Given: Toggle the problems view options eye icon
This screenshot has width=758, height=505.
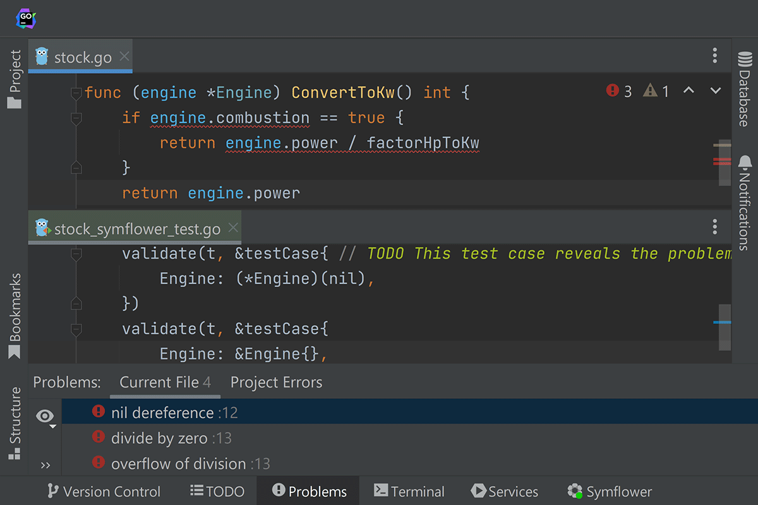Looking at the screenshot, I should 45,416.
